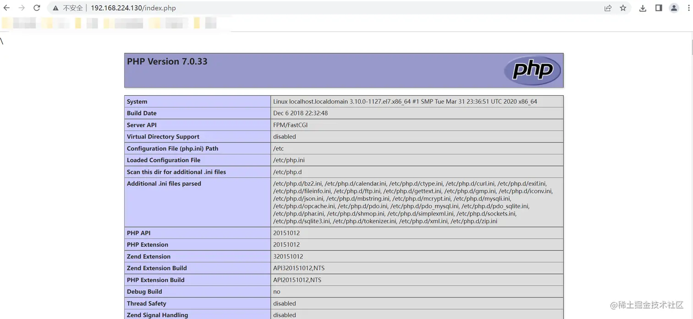Image resolution: width=693 pixels, height=319 pixels.
Task: Click the back navigation arrow
Action: pyautogui.click(x=7, y=8)
